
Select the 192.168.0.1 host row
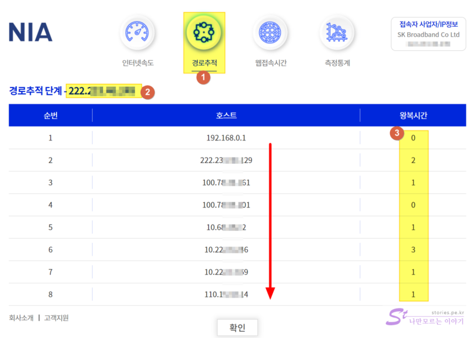coord(226,137)
